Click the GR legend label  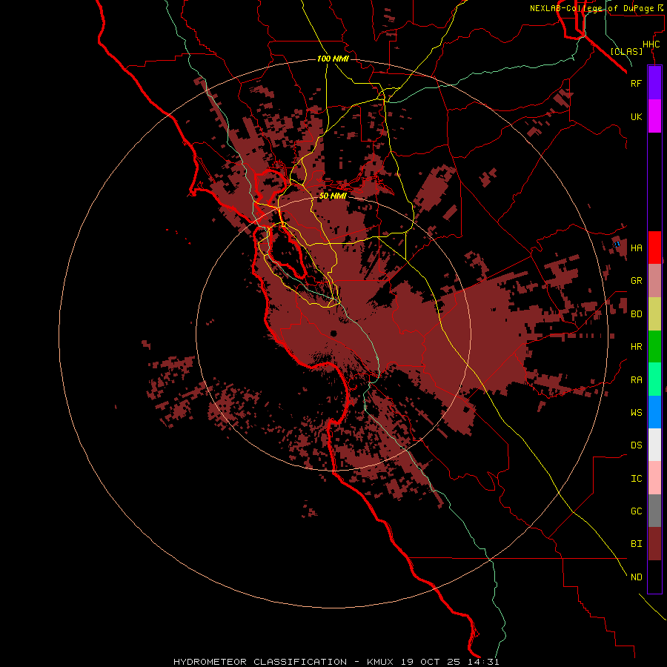point(636,281)
